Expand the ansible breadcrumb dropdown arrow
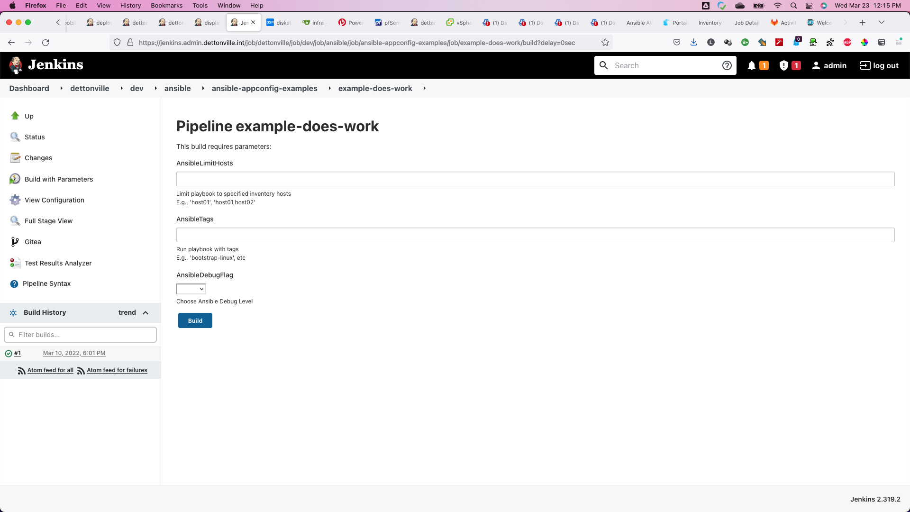910x512 pixels. [x=203, y=88]
